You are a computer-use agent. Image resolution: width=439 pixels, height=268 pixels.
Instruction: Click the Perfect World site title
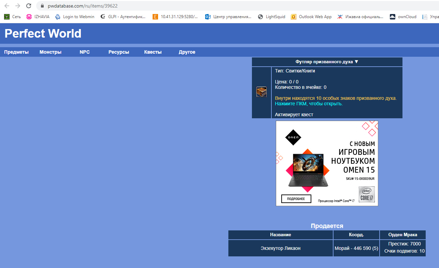pyautogui.click(x=43, y=33)
